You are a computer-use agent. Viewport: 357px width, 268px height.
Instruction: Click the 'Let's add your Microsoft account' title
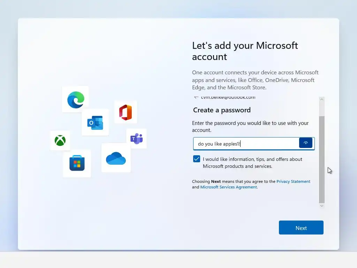(x=245, y=51)
